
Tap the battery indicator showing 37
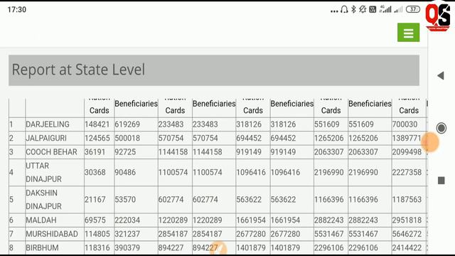(412, 9)
